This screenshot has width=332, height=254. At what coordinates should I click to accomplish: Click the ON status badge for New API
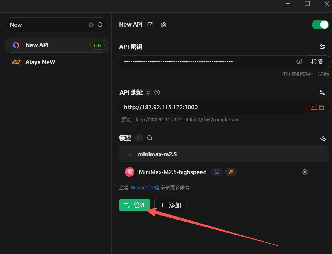98,45
